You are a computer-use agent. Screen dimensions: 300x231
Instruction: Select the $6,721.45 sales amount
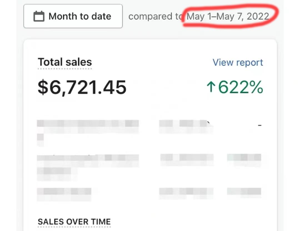click(82, 87)
